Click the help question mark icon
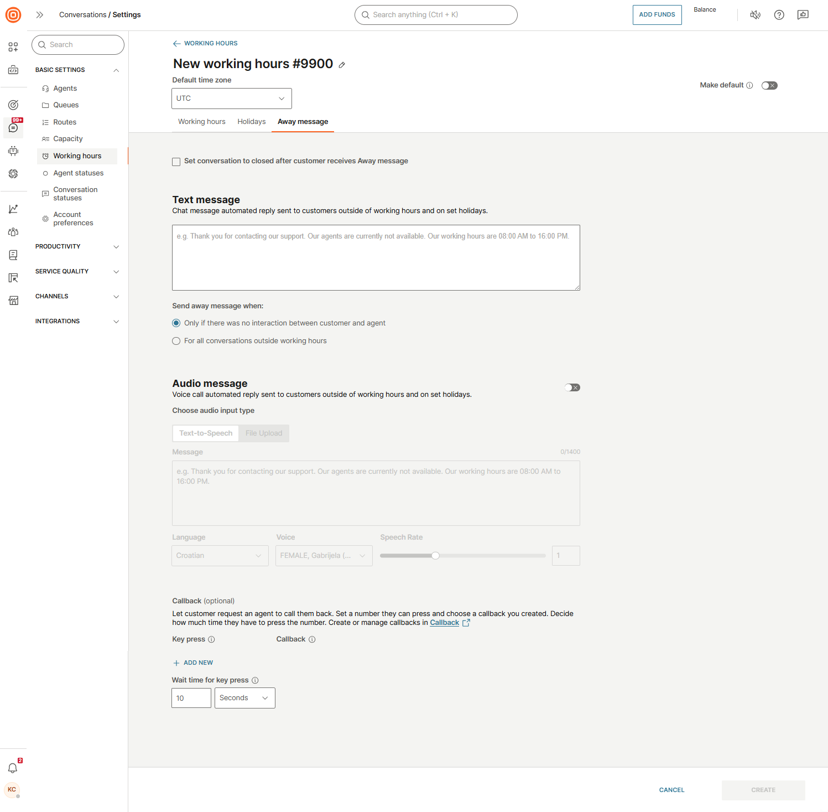Image resolution: width=828 pixels, height=812 pixels. 779,15
